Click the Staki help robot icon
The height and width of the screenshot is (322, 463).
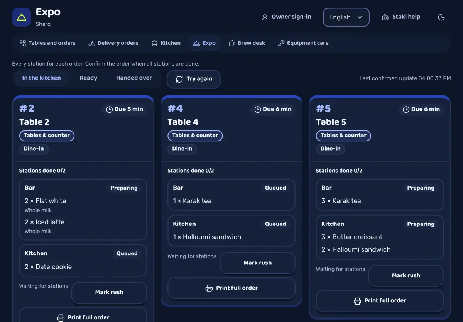tap(385, 17)
